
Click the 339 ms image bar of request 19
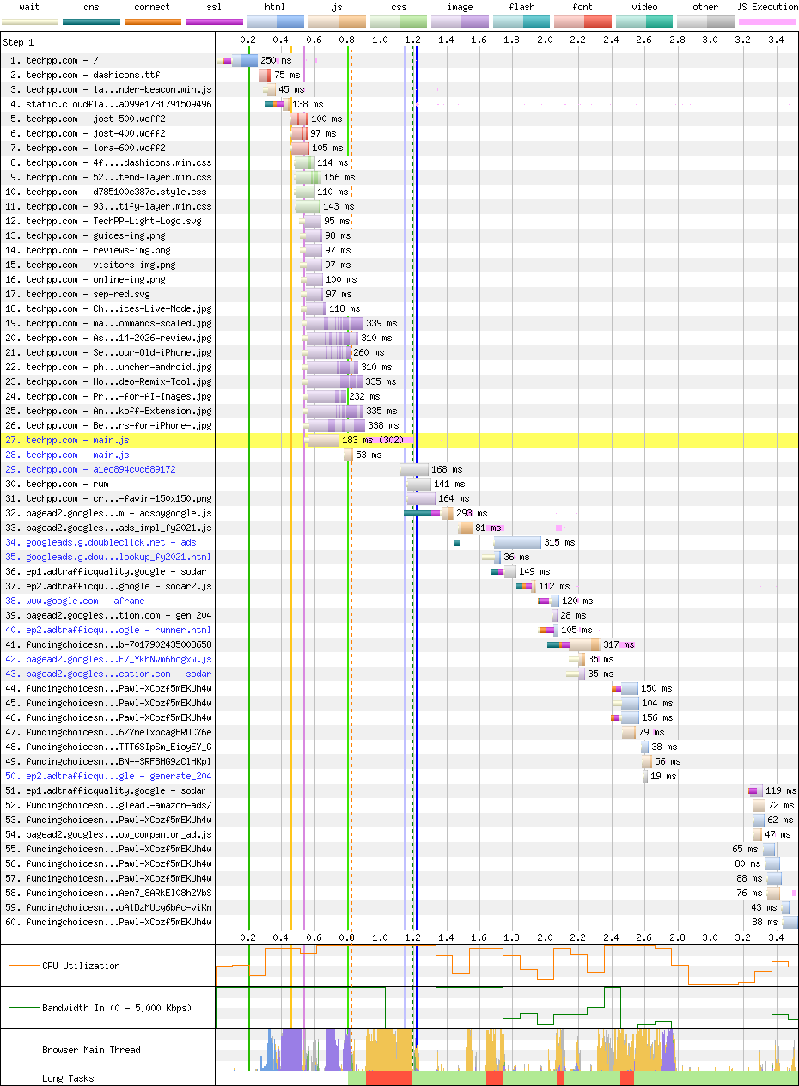[333, 323]
